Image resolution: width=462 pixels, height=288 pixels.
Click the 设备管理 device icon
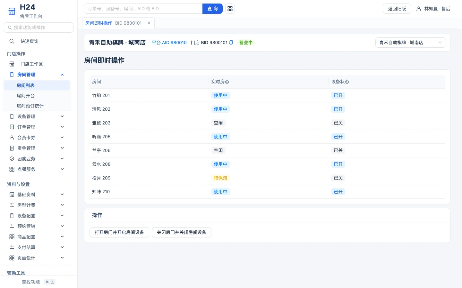(x=12, y=116)
